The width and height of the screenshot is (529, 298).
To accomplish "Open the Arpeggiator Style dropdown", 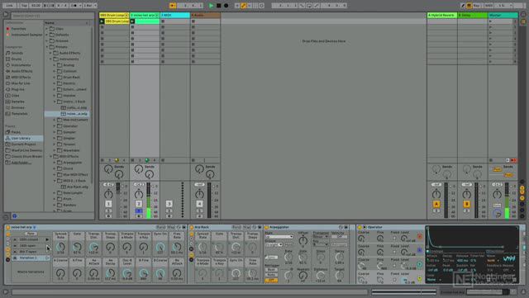I will pyautogui.click(x=279, y=237).
